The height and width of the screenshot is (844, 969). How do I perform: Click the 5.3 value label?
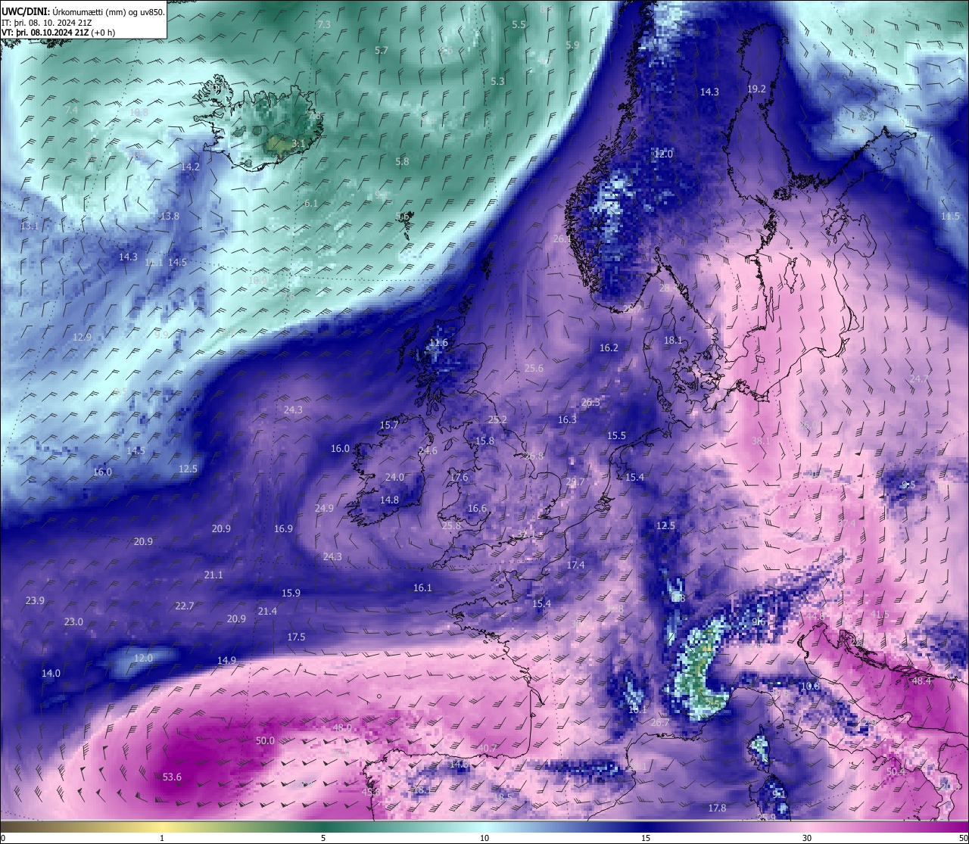tap(497, 81)
